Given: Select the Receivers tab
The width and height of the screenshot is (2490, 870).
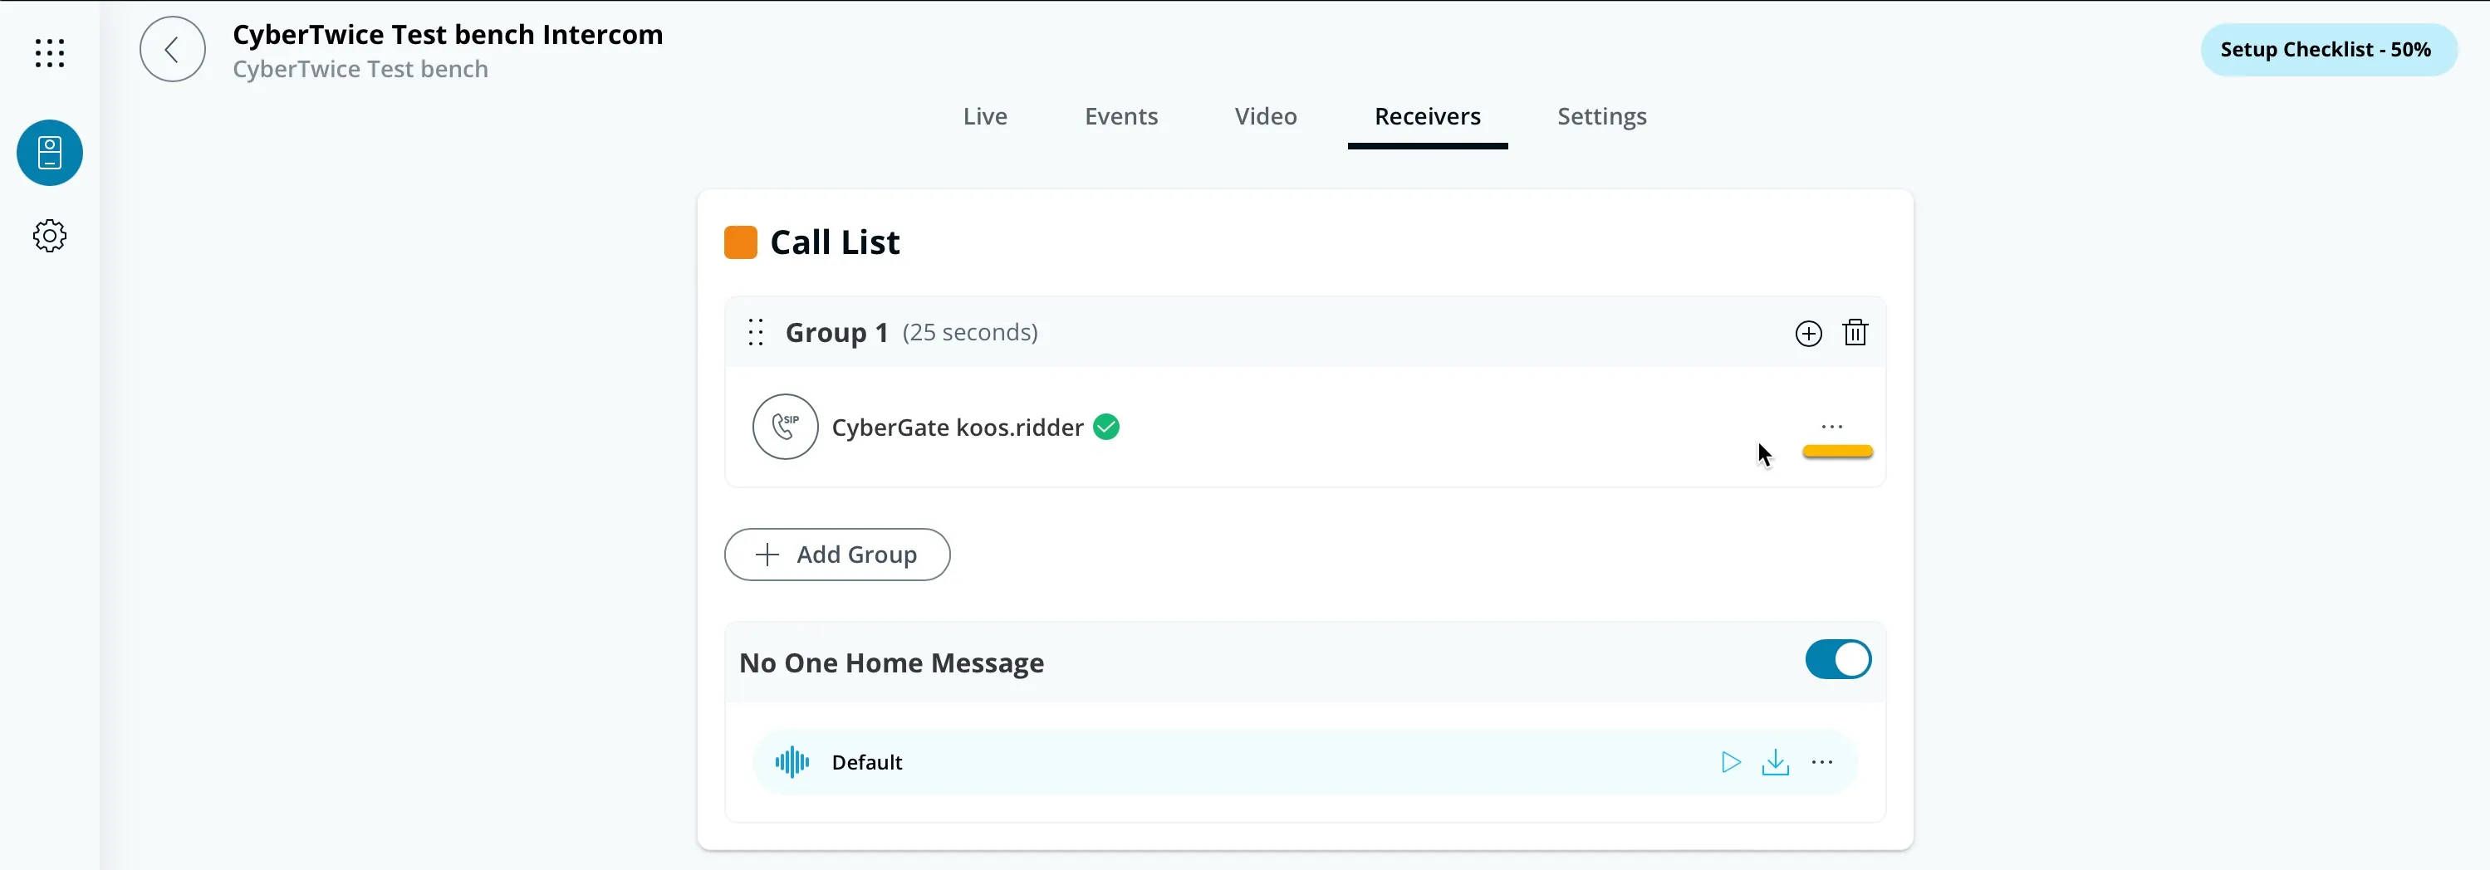Looking at the screenshot, I should [x=1427, y=116].
